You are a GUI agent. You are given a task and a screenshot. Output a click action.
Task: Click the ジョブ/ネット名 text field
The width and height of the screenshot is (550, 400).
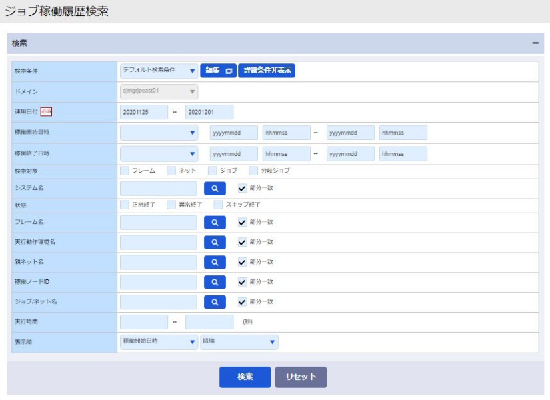159,302
